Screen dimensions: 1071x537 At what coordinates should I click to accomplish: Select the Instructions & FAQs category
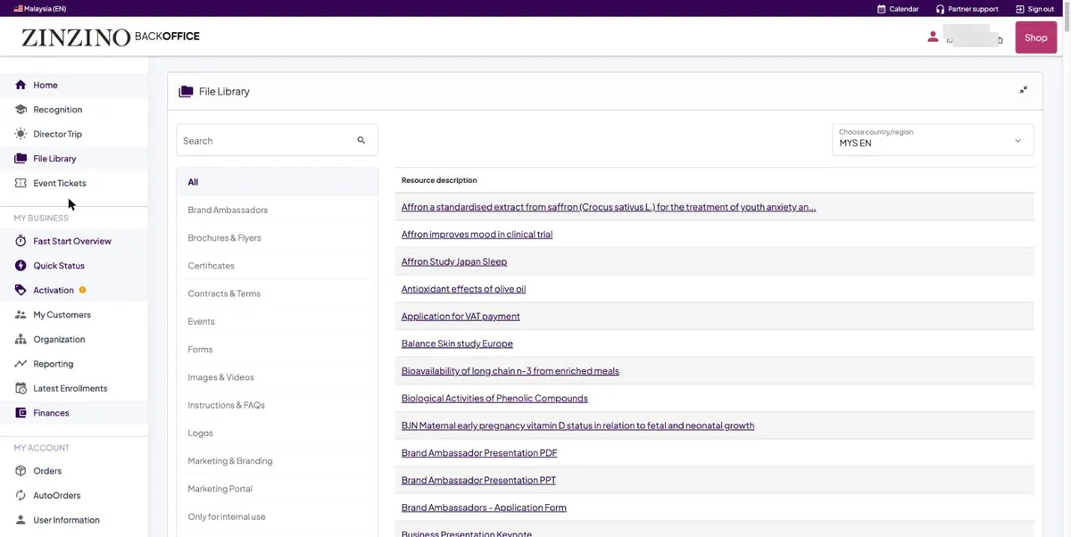[x=277, y=405]
